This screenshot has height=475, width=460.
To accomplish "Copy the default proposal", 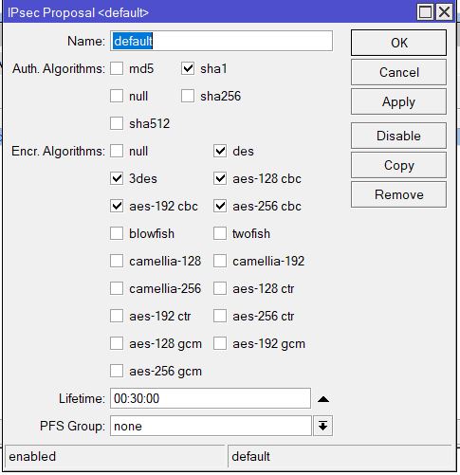I will pyautogui.click(x=398, y=165).
